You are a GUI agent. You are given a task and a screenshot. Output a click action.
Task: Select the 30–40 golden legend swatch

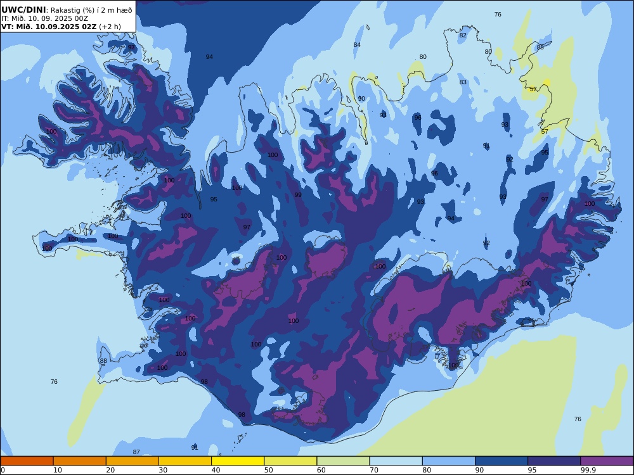click(185, 461)
